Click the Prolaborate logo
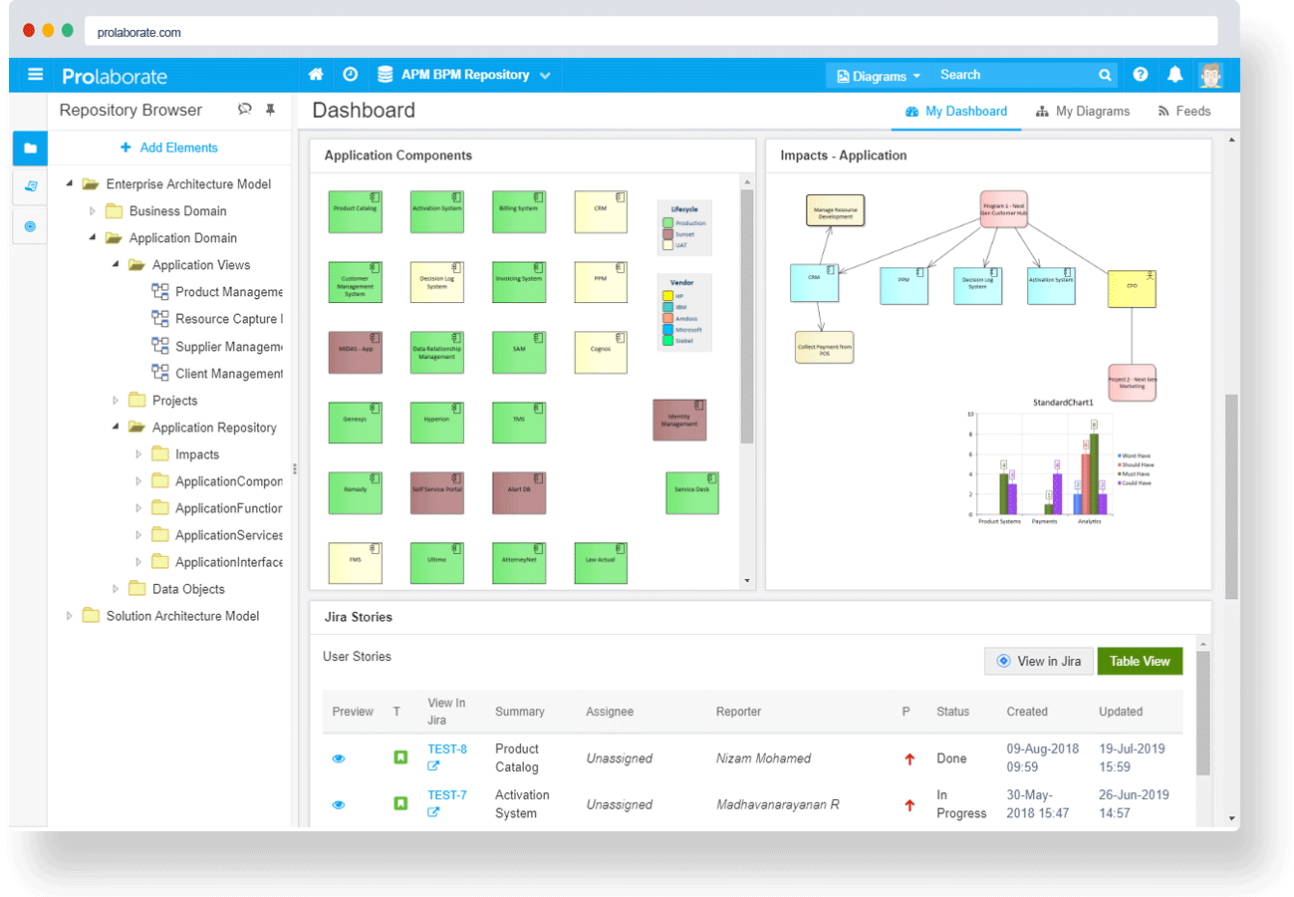The width and height of the screenshot is (1294, 897). 115,76
